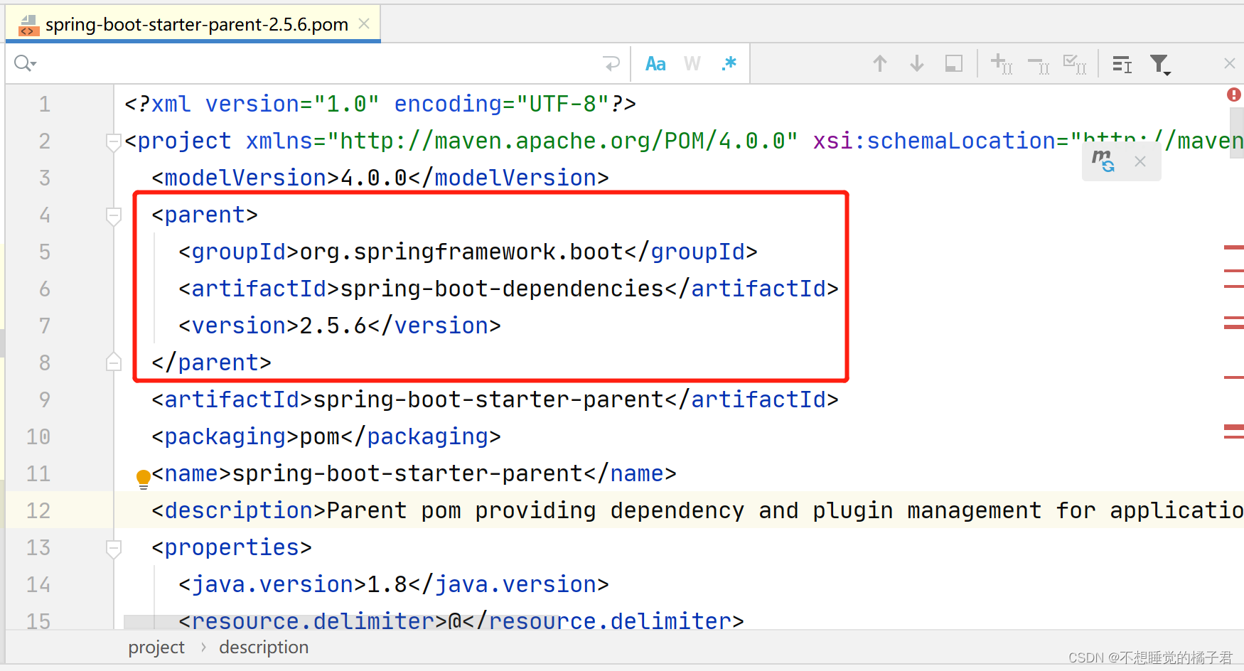This screenshot has height=671, width=1244.
Task: Open the filter search results funnel icon
Action: (1160, 64)
